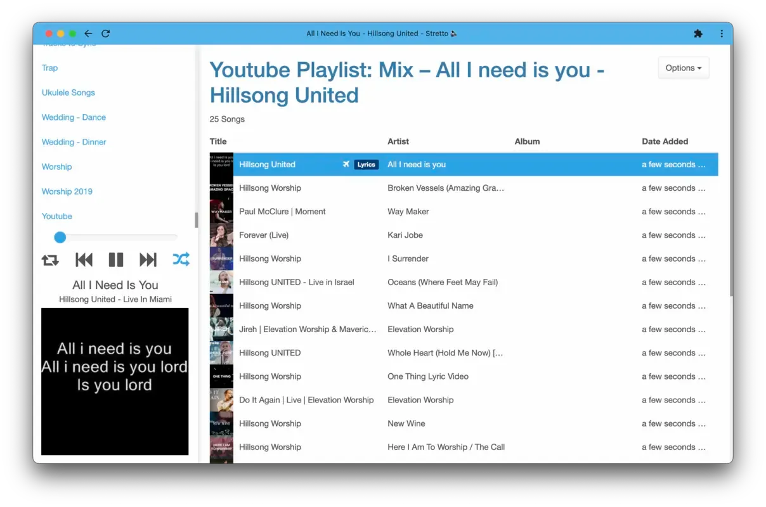The width and height of the screenshot is (766, 507).
Task: Click the browser back arrow icon
Action: 88,34
